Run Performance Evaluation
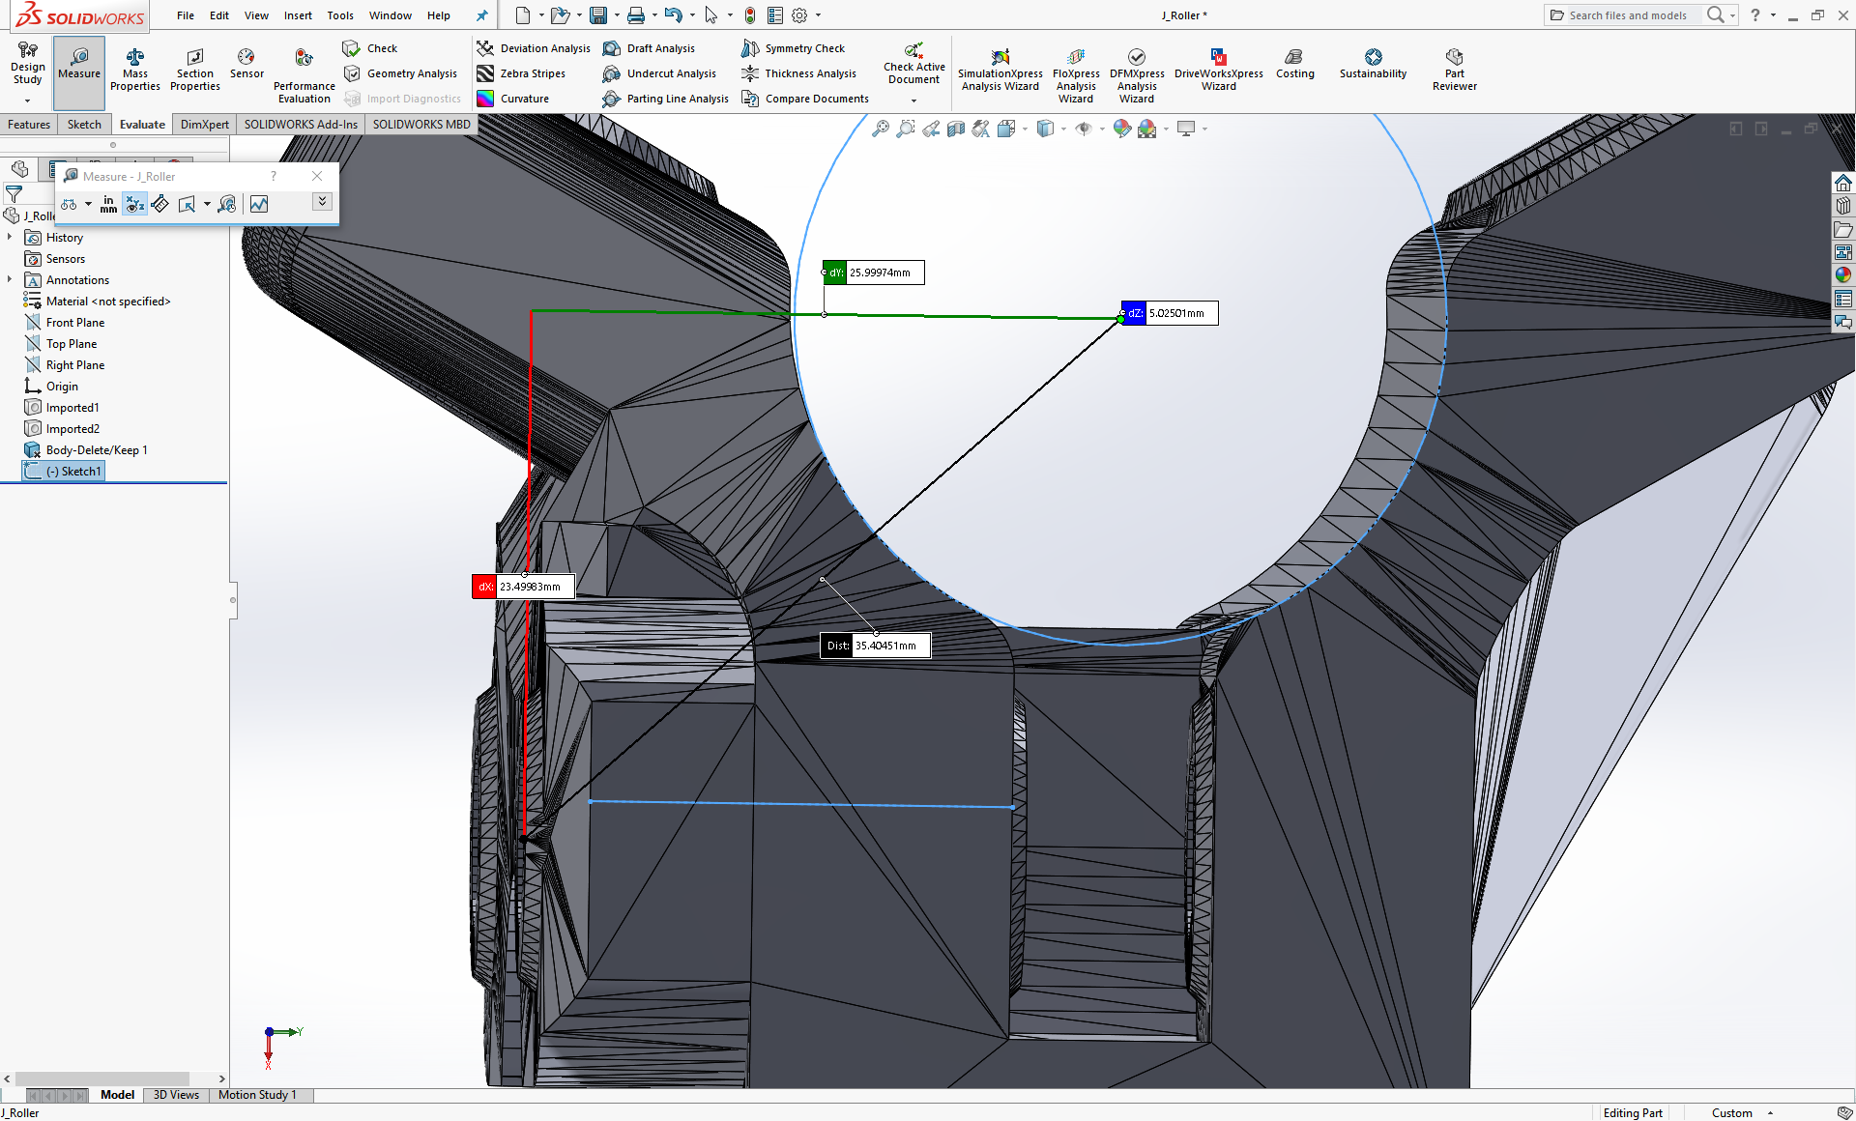The image size is (1856, 1121). tap(304, 76)
